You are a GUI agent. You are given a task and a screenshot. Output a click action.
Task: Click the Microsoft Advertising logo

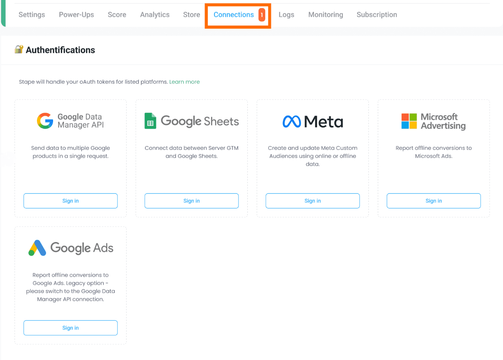pyautogui.click(x=409, y=122)
